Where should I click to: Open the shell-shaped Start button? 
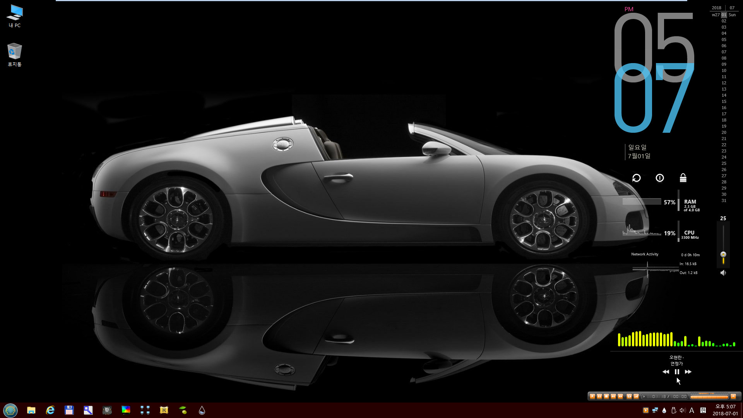point(10,410)
